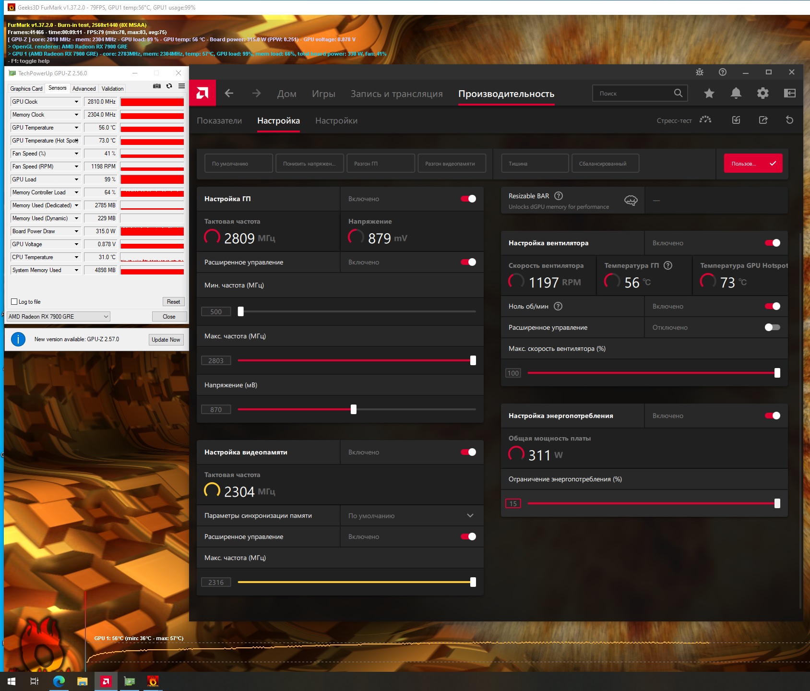Screen dimensions: 810x691
Task: Toggle the GPU tuning (Настройка ГП) switch
Action: click(468, 199)
